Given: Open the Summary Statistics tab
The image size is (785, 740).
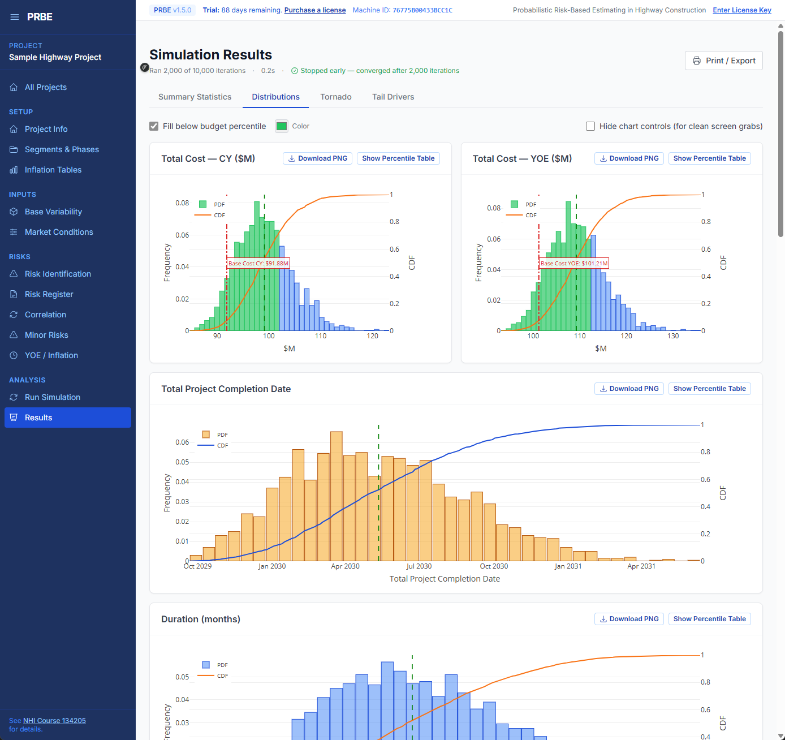Looking at the screenshot, I should tap(195, 97).
